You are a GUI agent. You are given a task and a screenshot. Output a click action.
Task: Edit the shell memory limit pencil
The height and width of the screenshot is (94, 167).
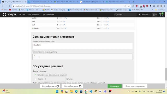point(108,21)
